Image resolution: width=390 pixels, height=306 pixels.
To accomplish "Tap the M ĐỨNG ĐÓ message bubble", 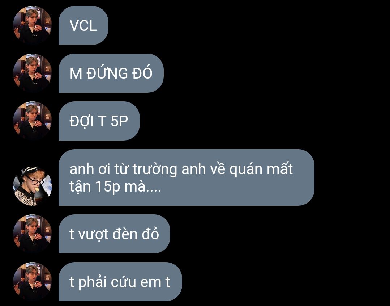I will pyautogui.click(x=111, y=73).
